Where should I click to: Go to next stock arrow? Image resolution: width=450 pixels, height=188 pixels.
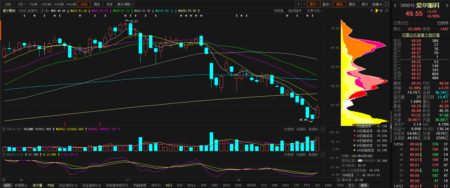(x=448, y=5)
